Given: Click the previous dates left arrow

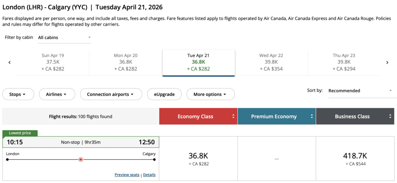Looking at the screenshot, I should pos(10,62).
